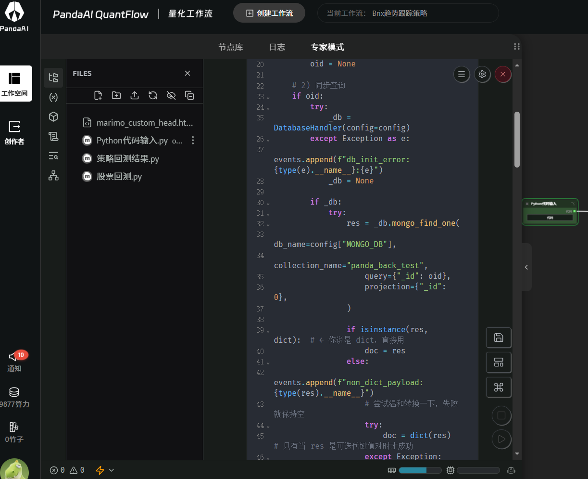Open the dropdown next to lightning icon

point(112,470)
